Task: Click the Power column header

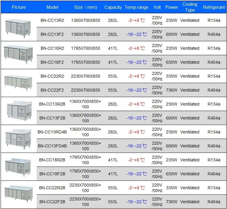Action: point(172,7)
